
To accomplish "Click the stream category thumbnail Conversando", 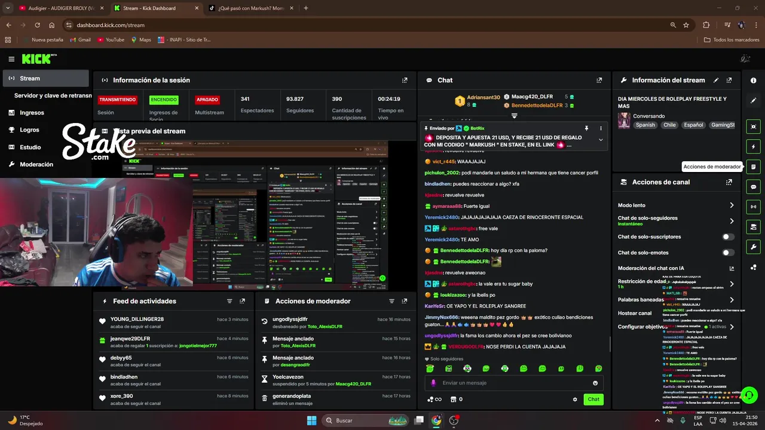I will pos(624,121).
